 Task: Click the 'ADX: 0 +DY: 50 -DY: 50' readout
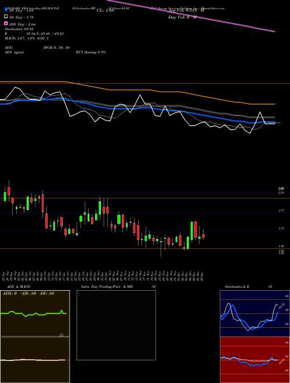coord(28,294)
